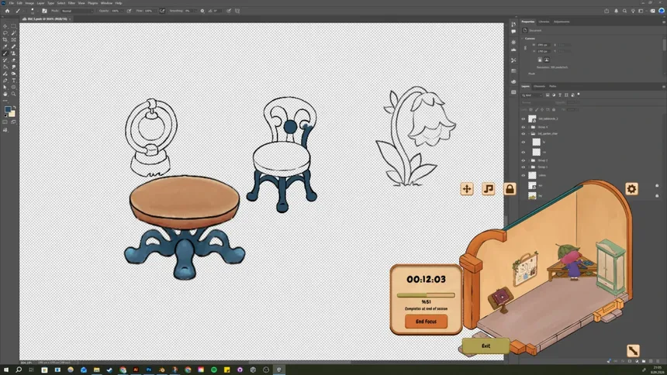Open the Window menu
This screenshot has height=375, width=667.
point(106,3)
